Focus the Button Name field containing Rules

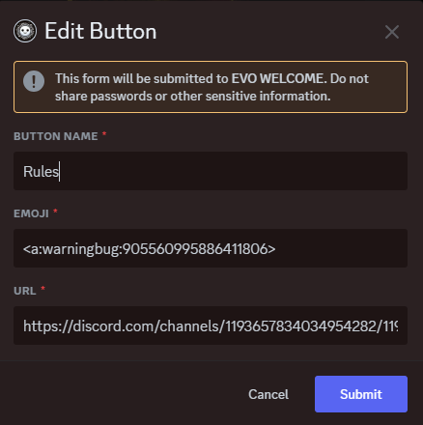click(211, 171)
